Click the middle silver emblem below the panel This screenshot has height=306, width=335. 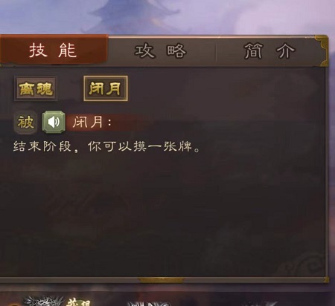point(148,303)
